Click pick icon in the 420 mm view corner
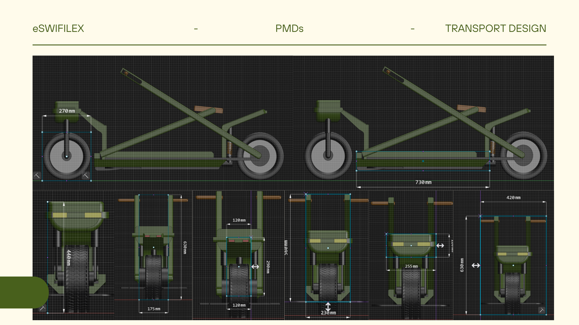 (542, 310)
